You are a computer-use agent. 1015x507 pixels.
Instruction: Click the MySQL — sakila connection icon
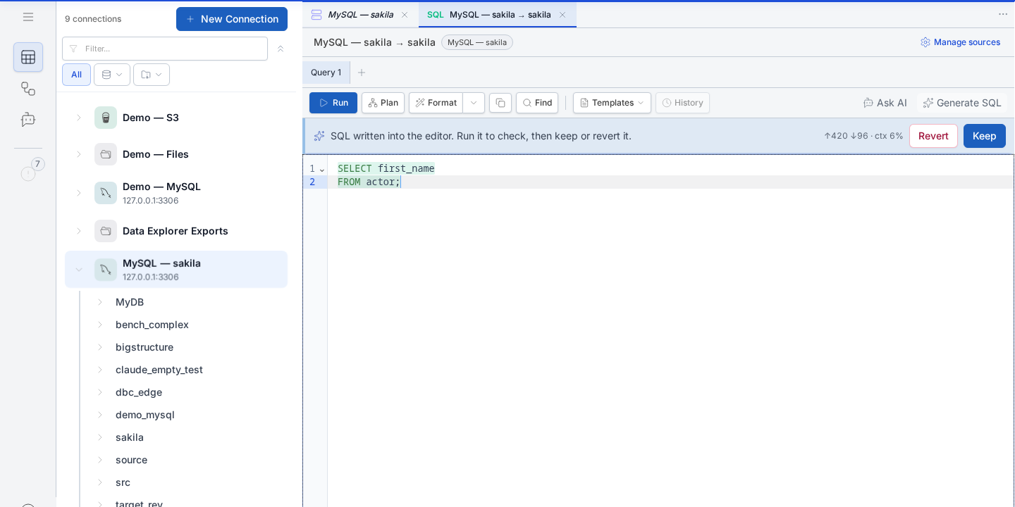[106, 270]
